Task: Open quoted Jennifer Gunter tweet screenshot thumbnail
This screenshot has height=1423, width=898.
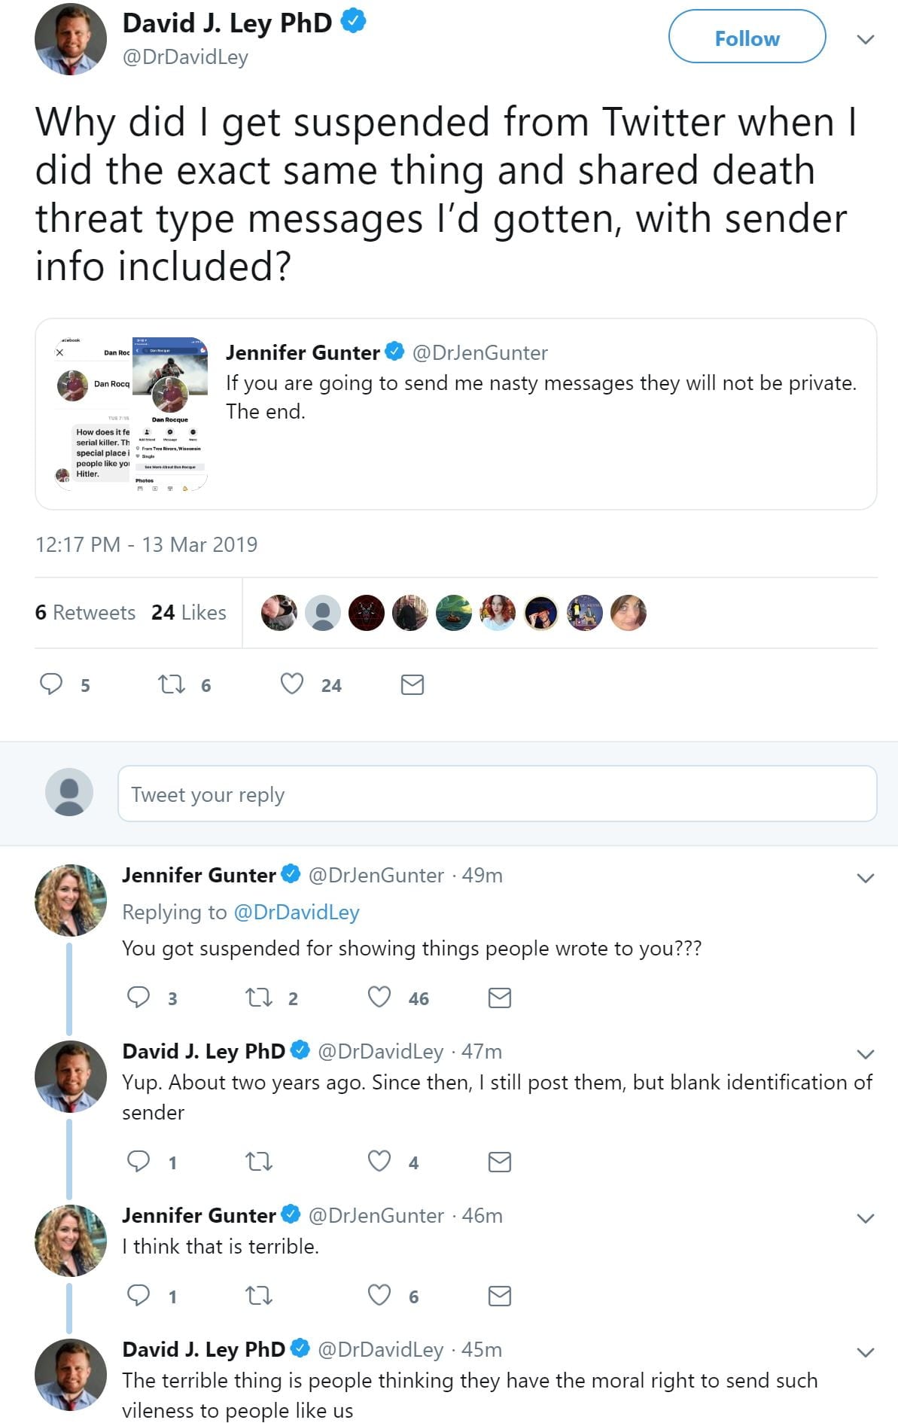Action: pos(132,414)
